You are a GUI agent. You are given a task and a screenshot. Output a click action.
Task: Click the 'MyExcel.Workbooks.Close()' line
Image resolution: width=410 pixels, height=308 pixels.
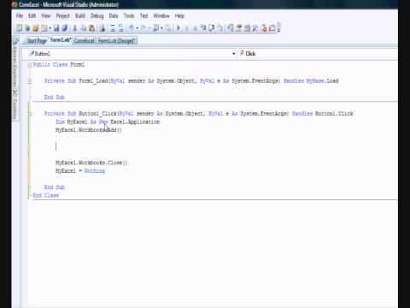click(x=91, y=163)
